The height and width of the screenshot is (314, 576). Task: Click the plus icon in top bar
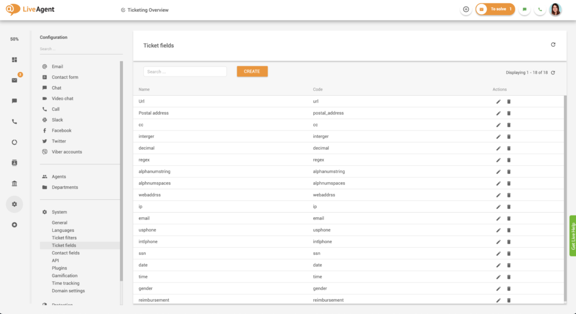(x=466, y=10)
